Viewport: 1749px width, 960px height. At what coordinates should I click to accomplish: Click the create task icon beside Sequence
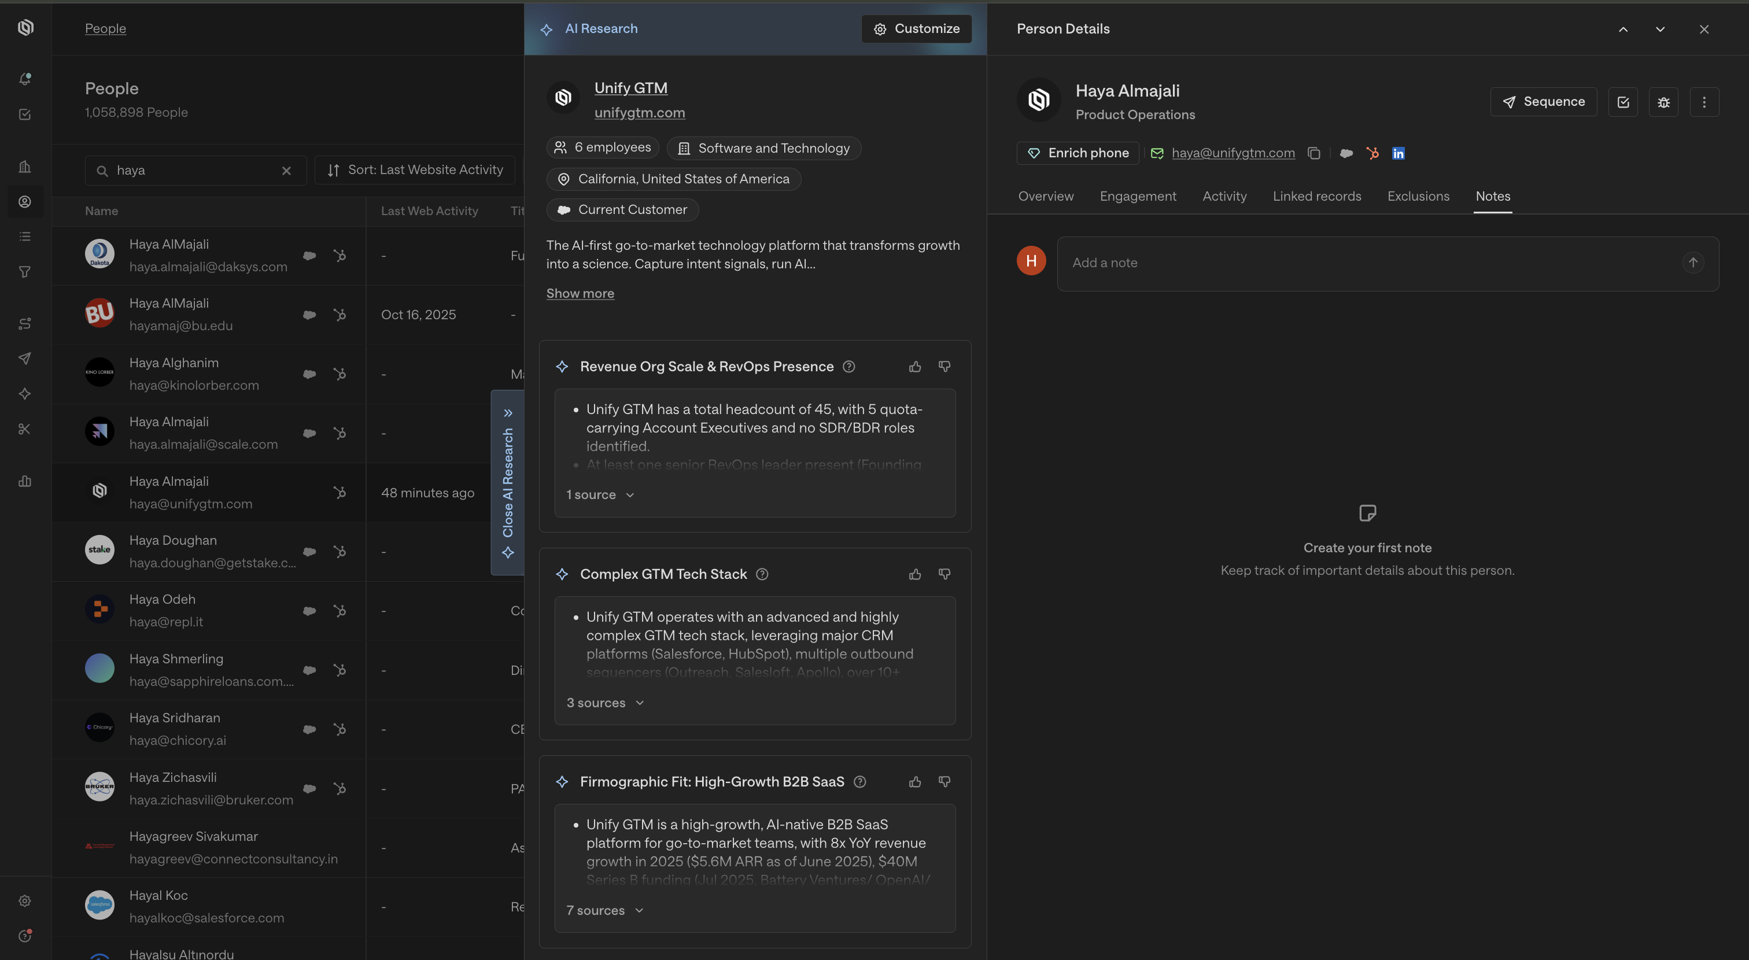(x=1623, y=102)
